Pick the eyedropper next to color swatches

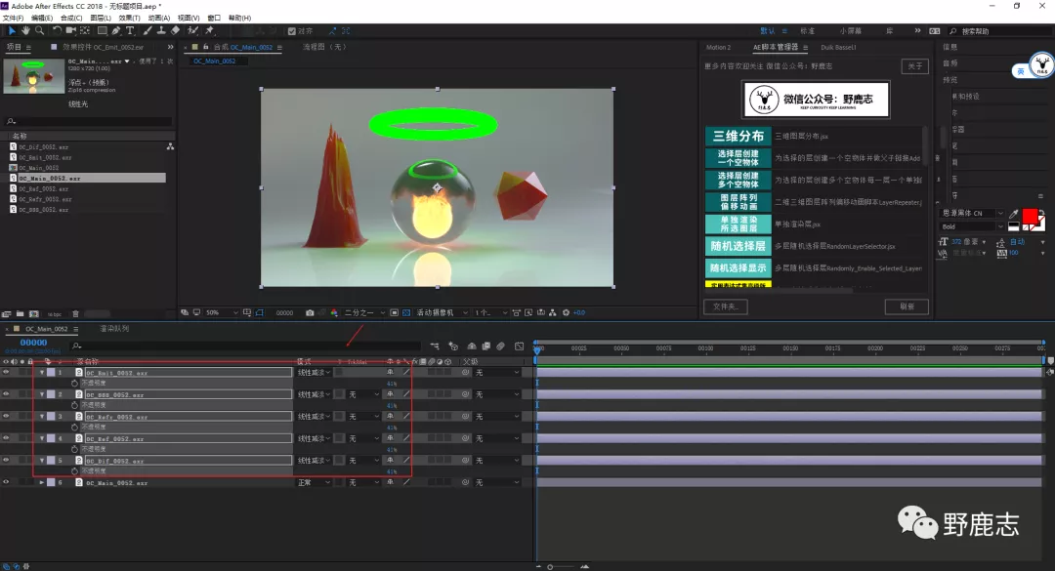coord(1014,215)
